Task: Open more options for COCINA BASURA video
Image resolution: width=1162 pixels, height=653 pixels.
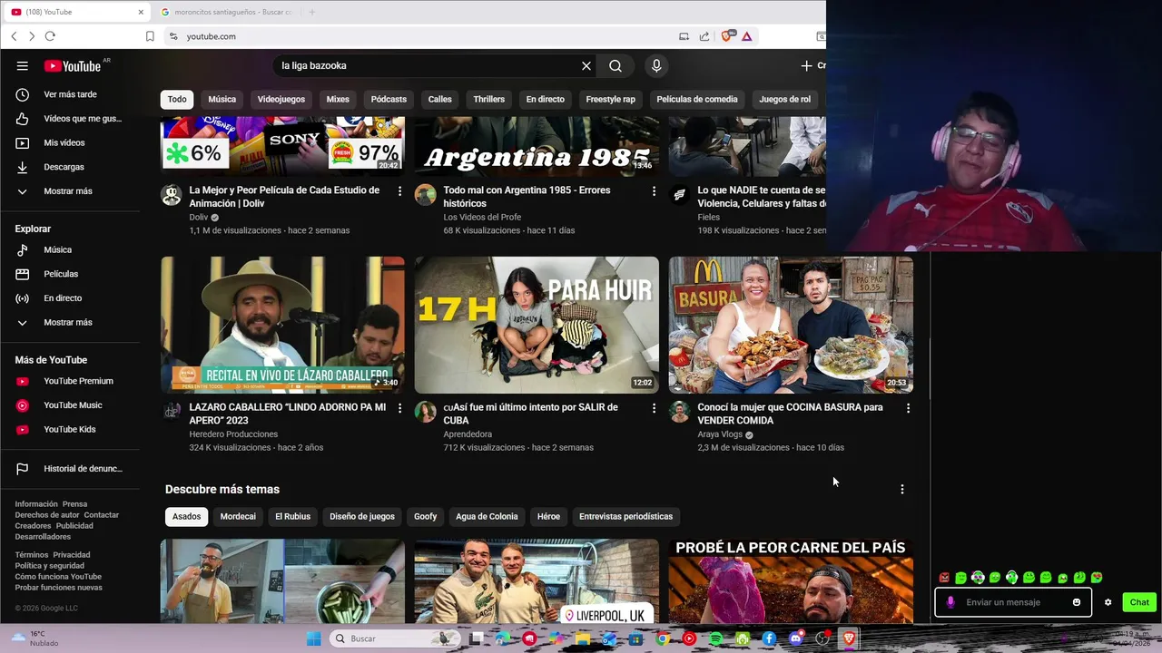Action: tap(908, 408)
